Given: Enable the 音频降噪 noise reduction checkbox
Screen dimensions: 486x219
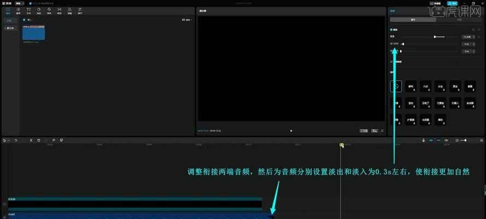Looking at the screenshot, I should click(x=391, y=61).
